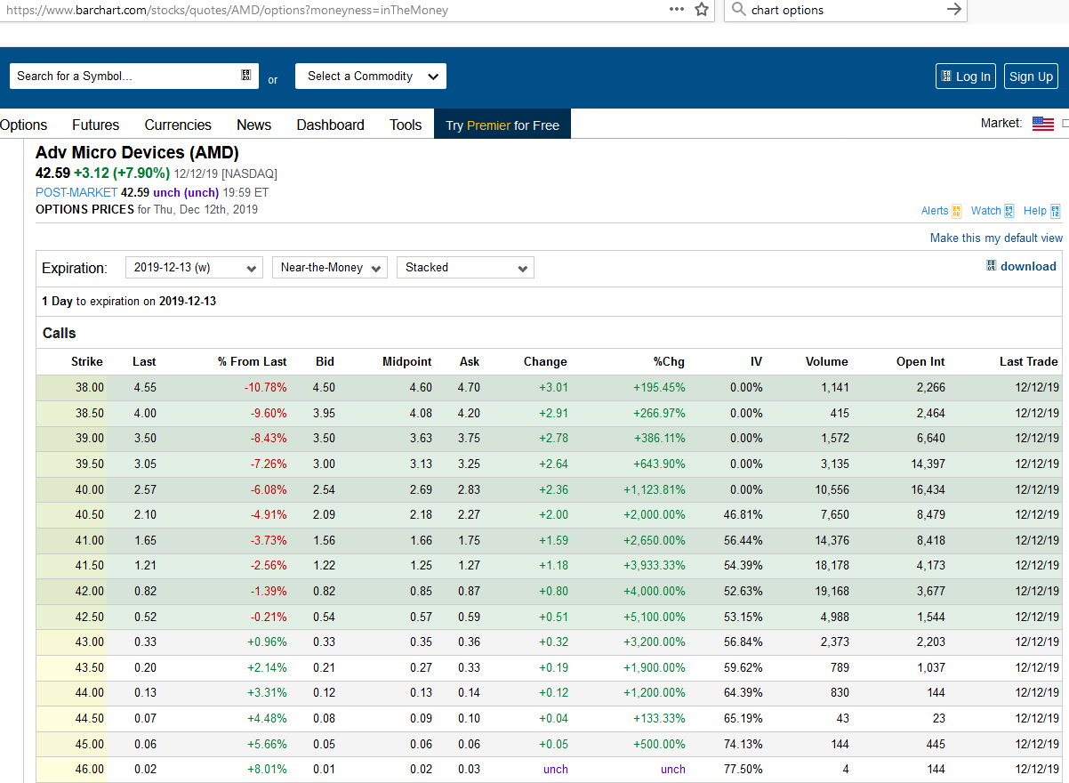Go to the Dashboard menu item

coord(330,125)
